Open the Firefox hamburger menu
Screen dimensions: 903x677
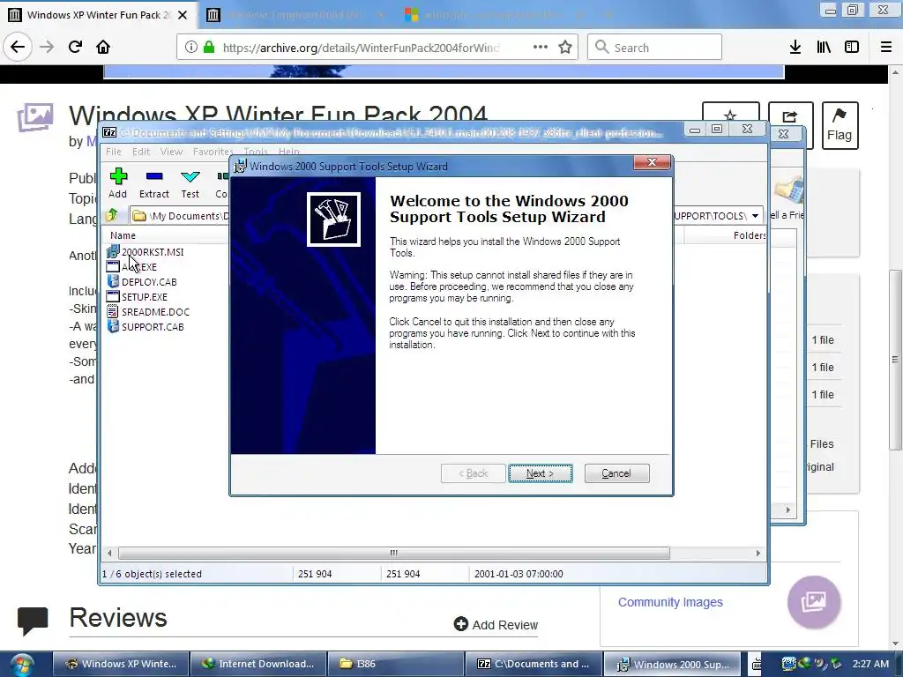(x=886, y=48)
